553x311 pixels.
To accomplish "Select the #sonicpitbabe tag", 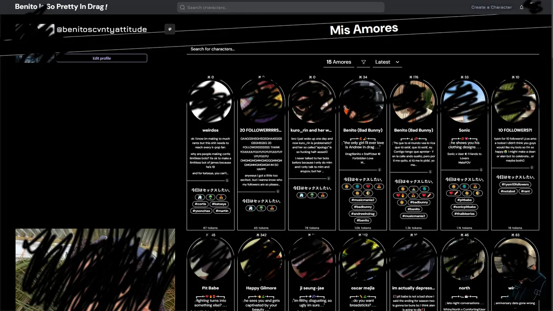I will (465, 207).
